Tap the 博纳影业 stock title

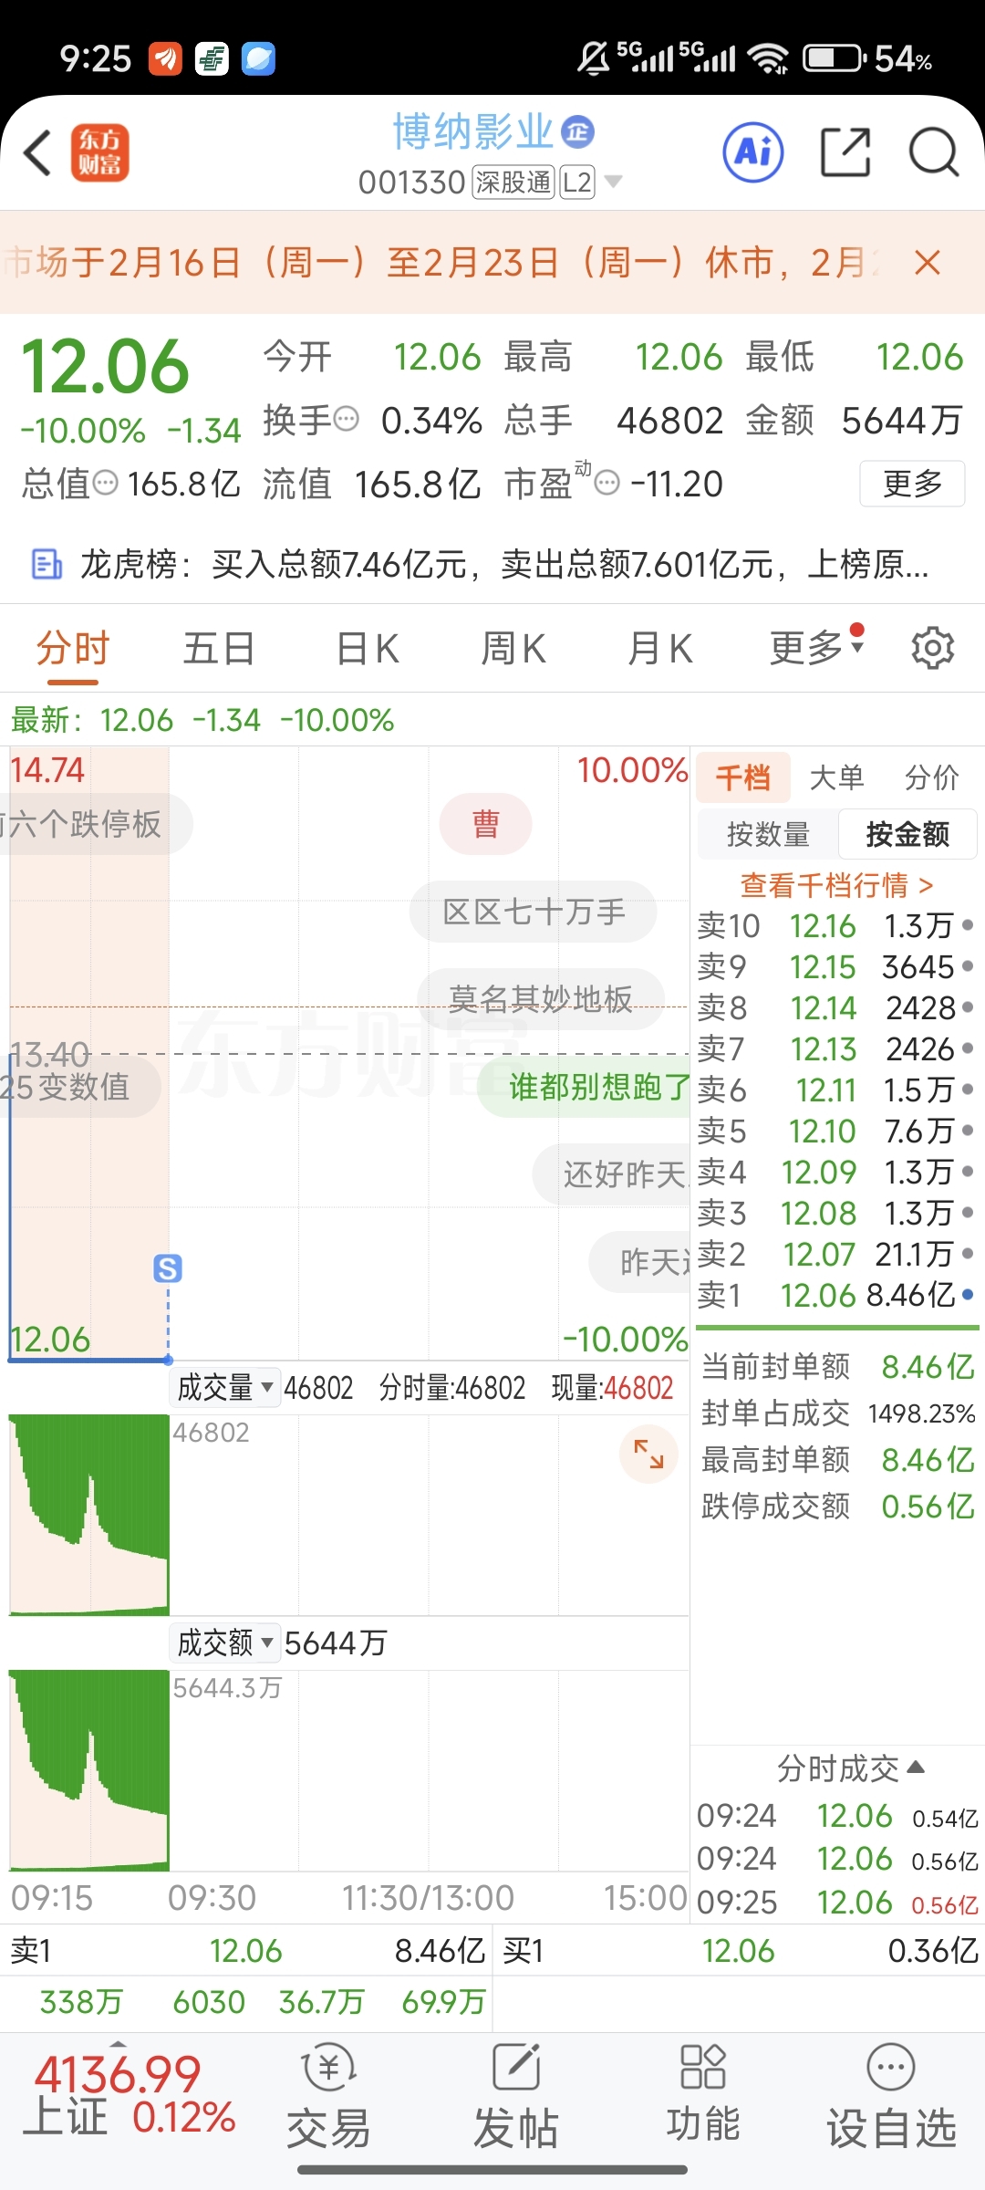(472, 132)
